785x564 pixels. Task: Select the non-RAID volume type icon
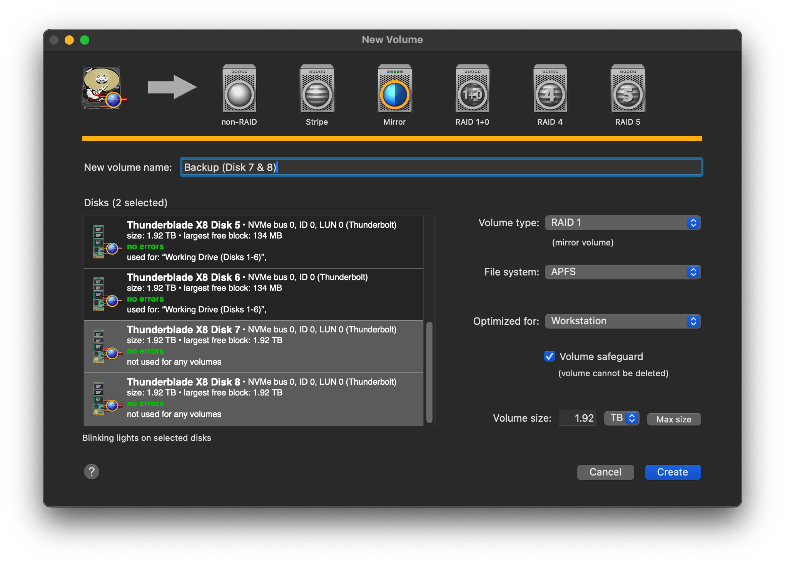click(x=239, y=90)
